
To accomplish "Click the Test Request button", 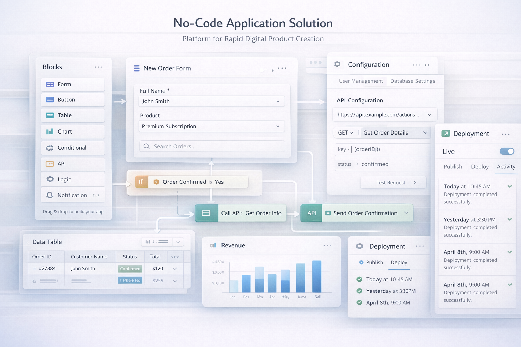I will 393,182.
